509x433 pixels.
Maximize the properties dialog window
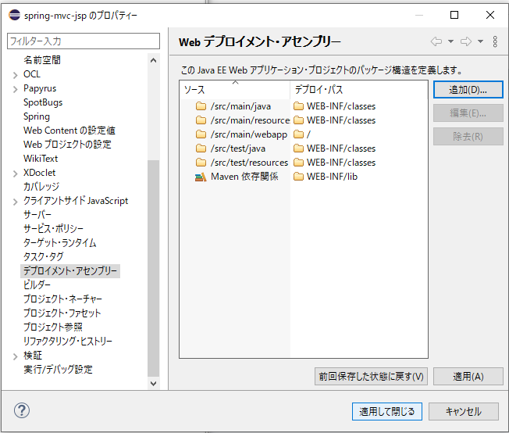(x=454, y=15)
